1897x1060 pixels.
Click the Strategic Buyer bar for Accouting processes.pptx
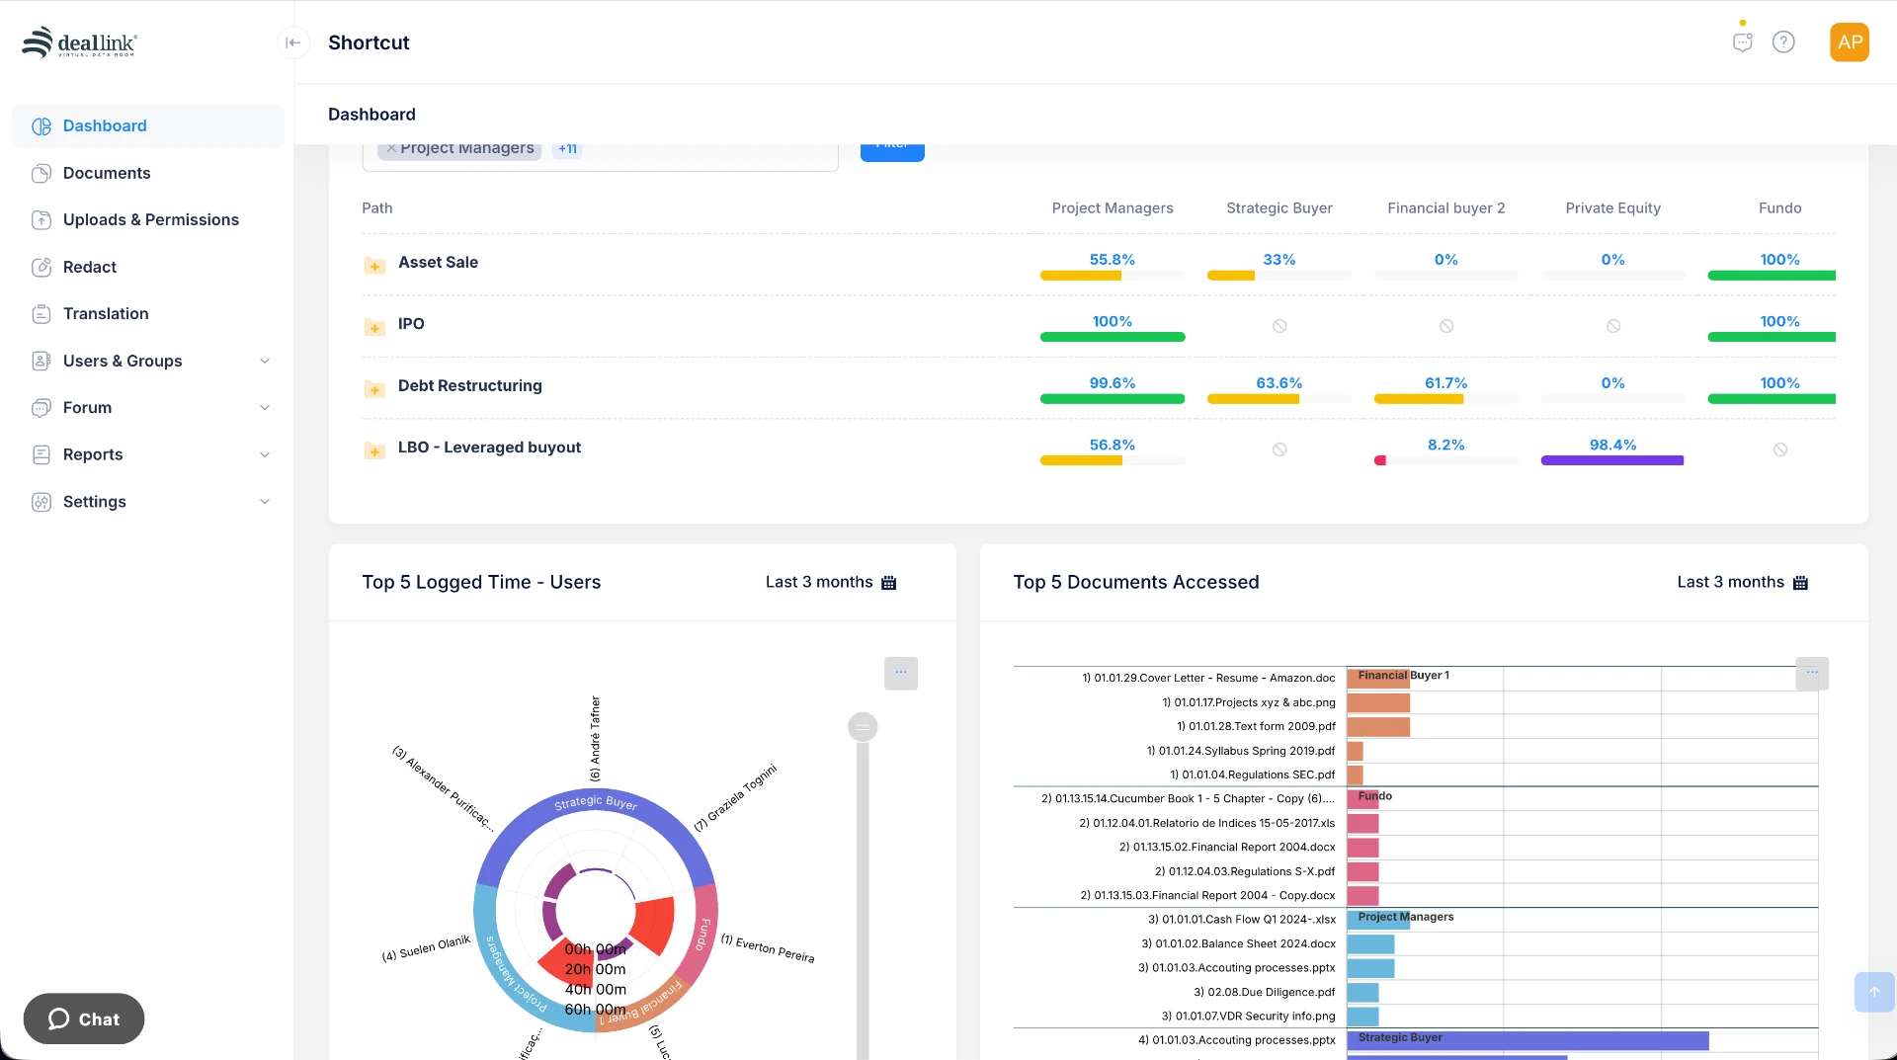point(1527,1040)
